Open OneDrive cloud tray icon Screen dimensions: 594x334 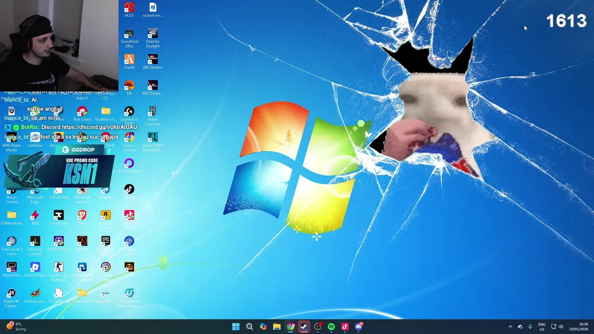click(520, 327)
